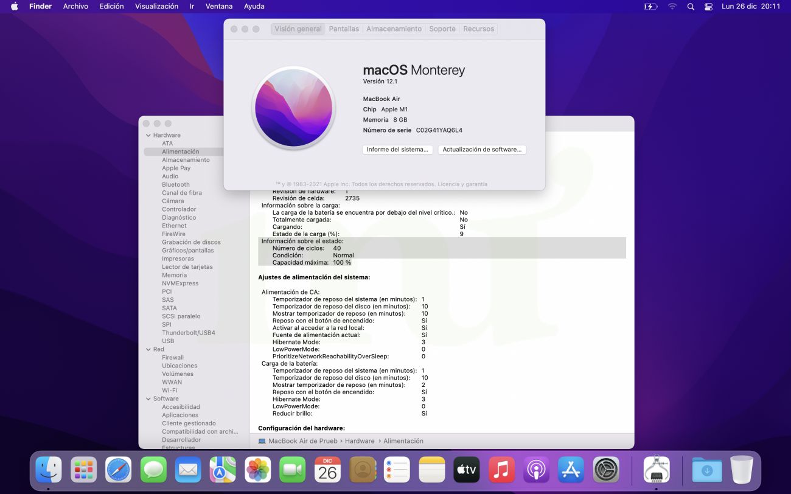Open the Trash in the dock
This screenshot has height=494, width=791.
[x=742, y=470]
